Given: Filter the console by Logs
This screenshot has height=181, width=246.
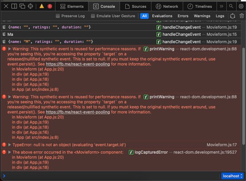Looking at the screenshot, I should pos(220,16).
